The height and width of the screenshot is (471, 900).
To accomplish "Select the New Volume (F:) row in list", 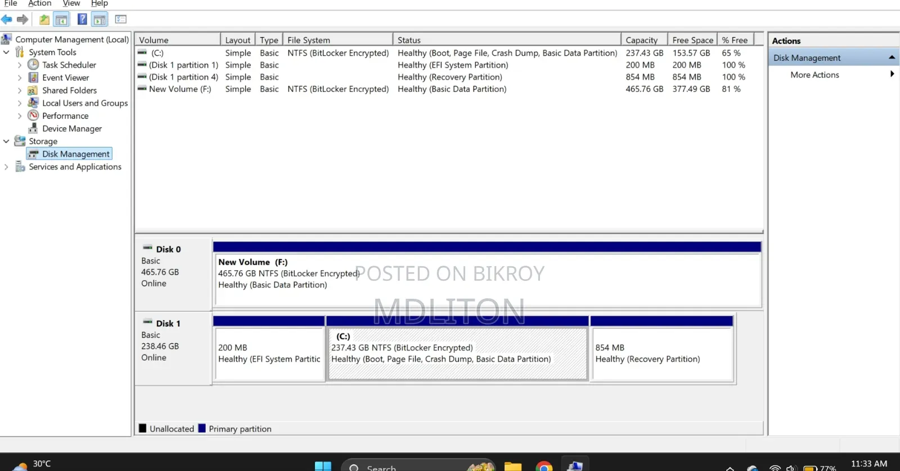I will point(449,89).
